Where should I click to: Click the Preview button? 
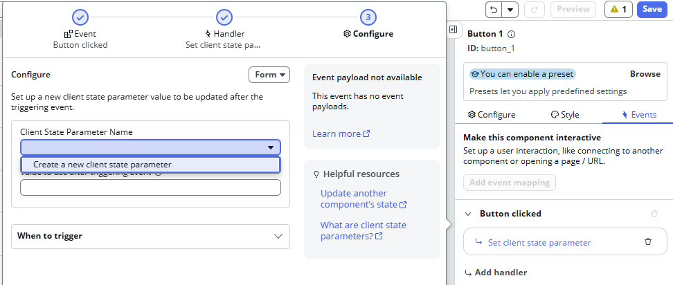pos(573,9)
